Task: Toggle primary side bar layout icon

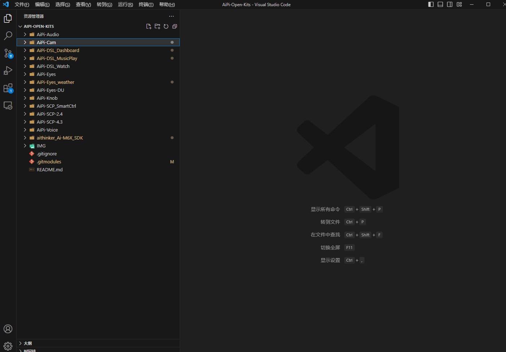Action: (x=431, y=4)
